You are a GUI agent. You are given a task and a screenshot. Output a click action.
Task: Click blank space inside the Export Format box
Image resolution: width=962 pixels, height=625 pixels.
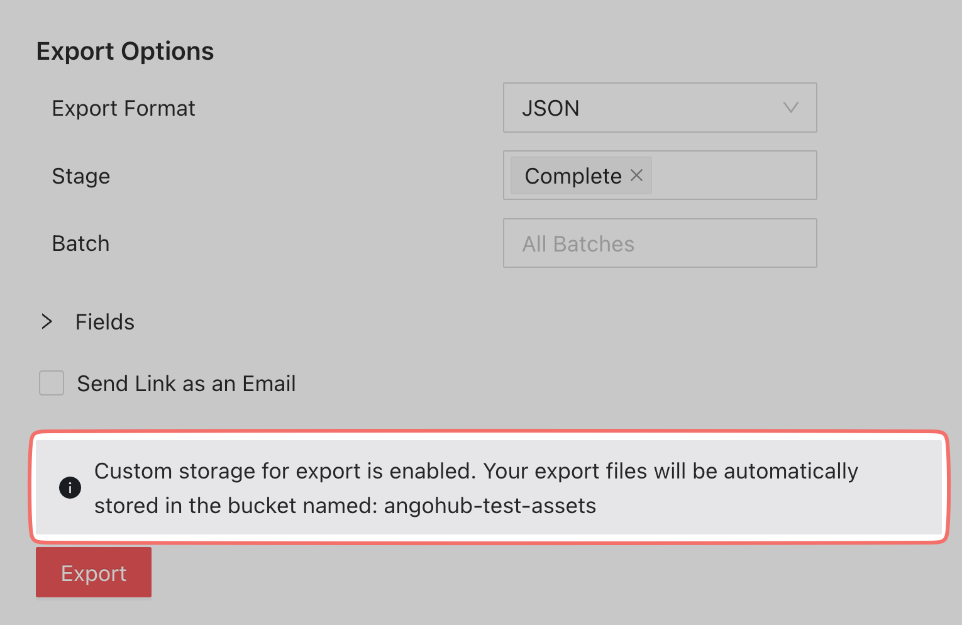point(679,108)
